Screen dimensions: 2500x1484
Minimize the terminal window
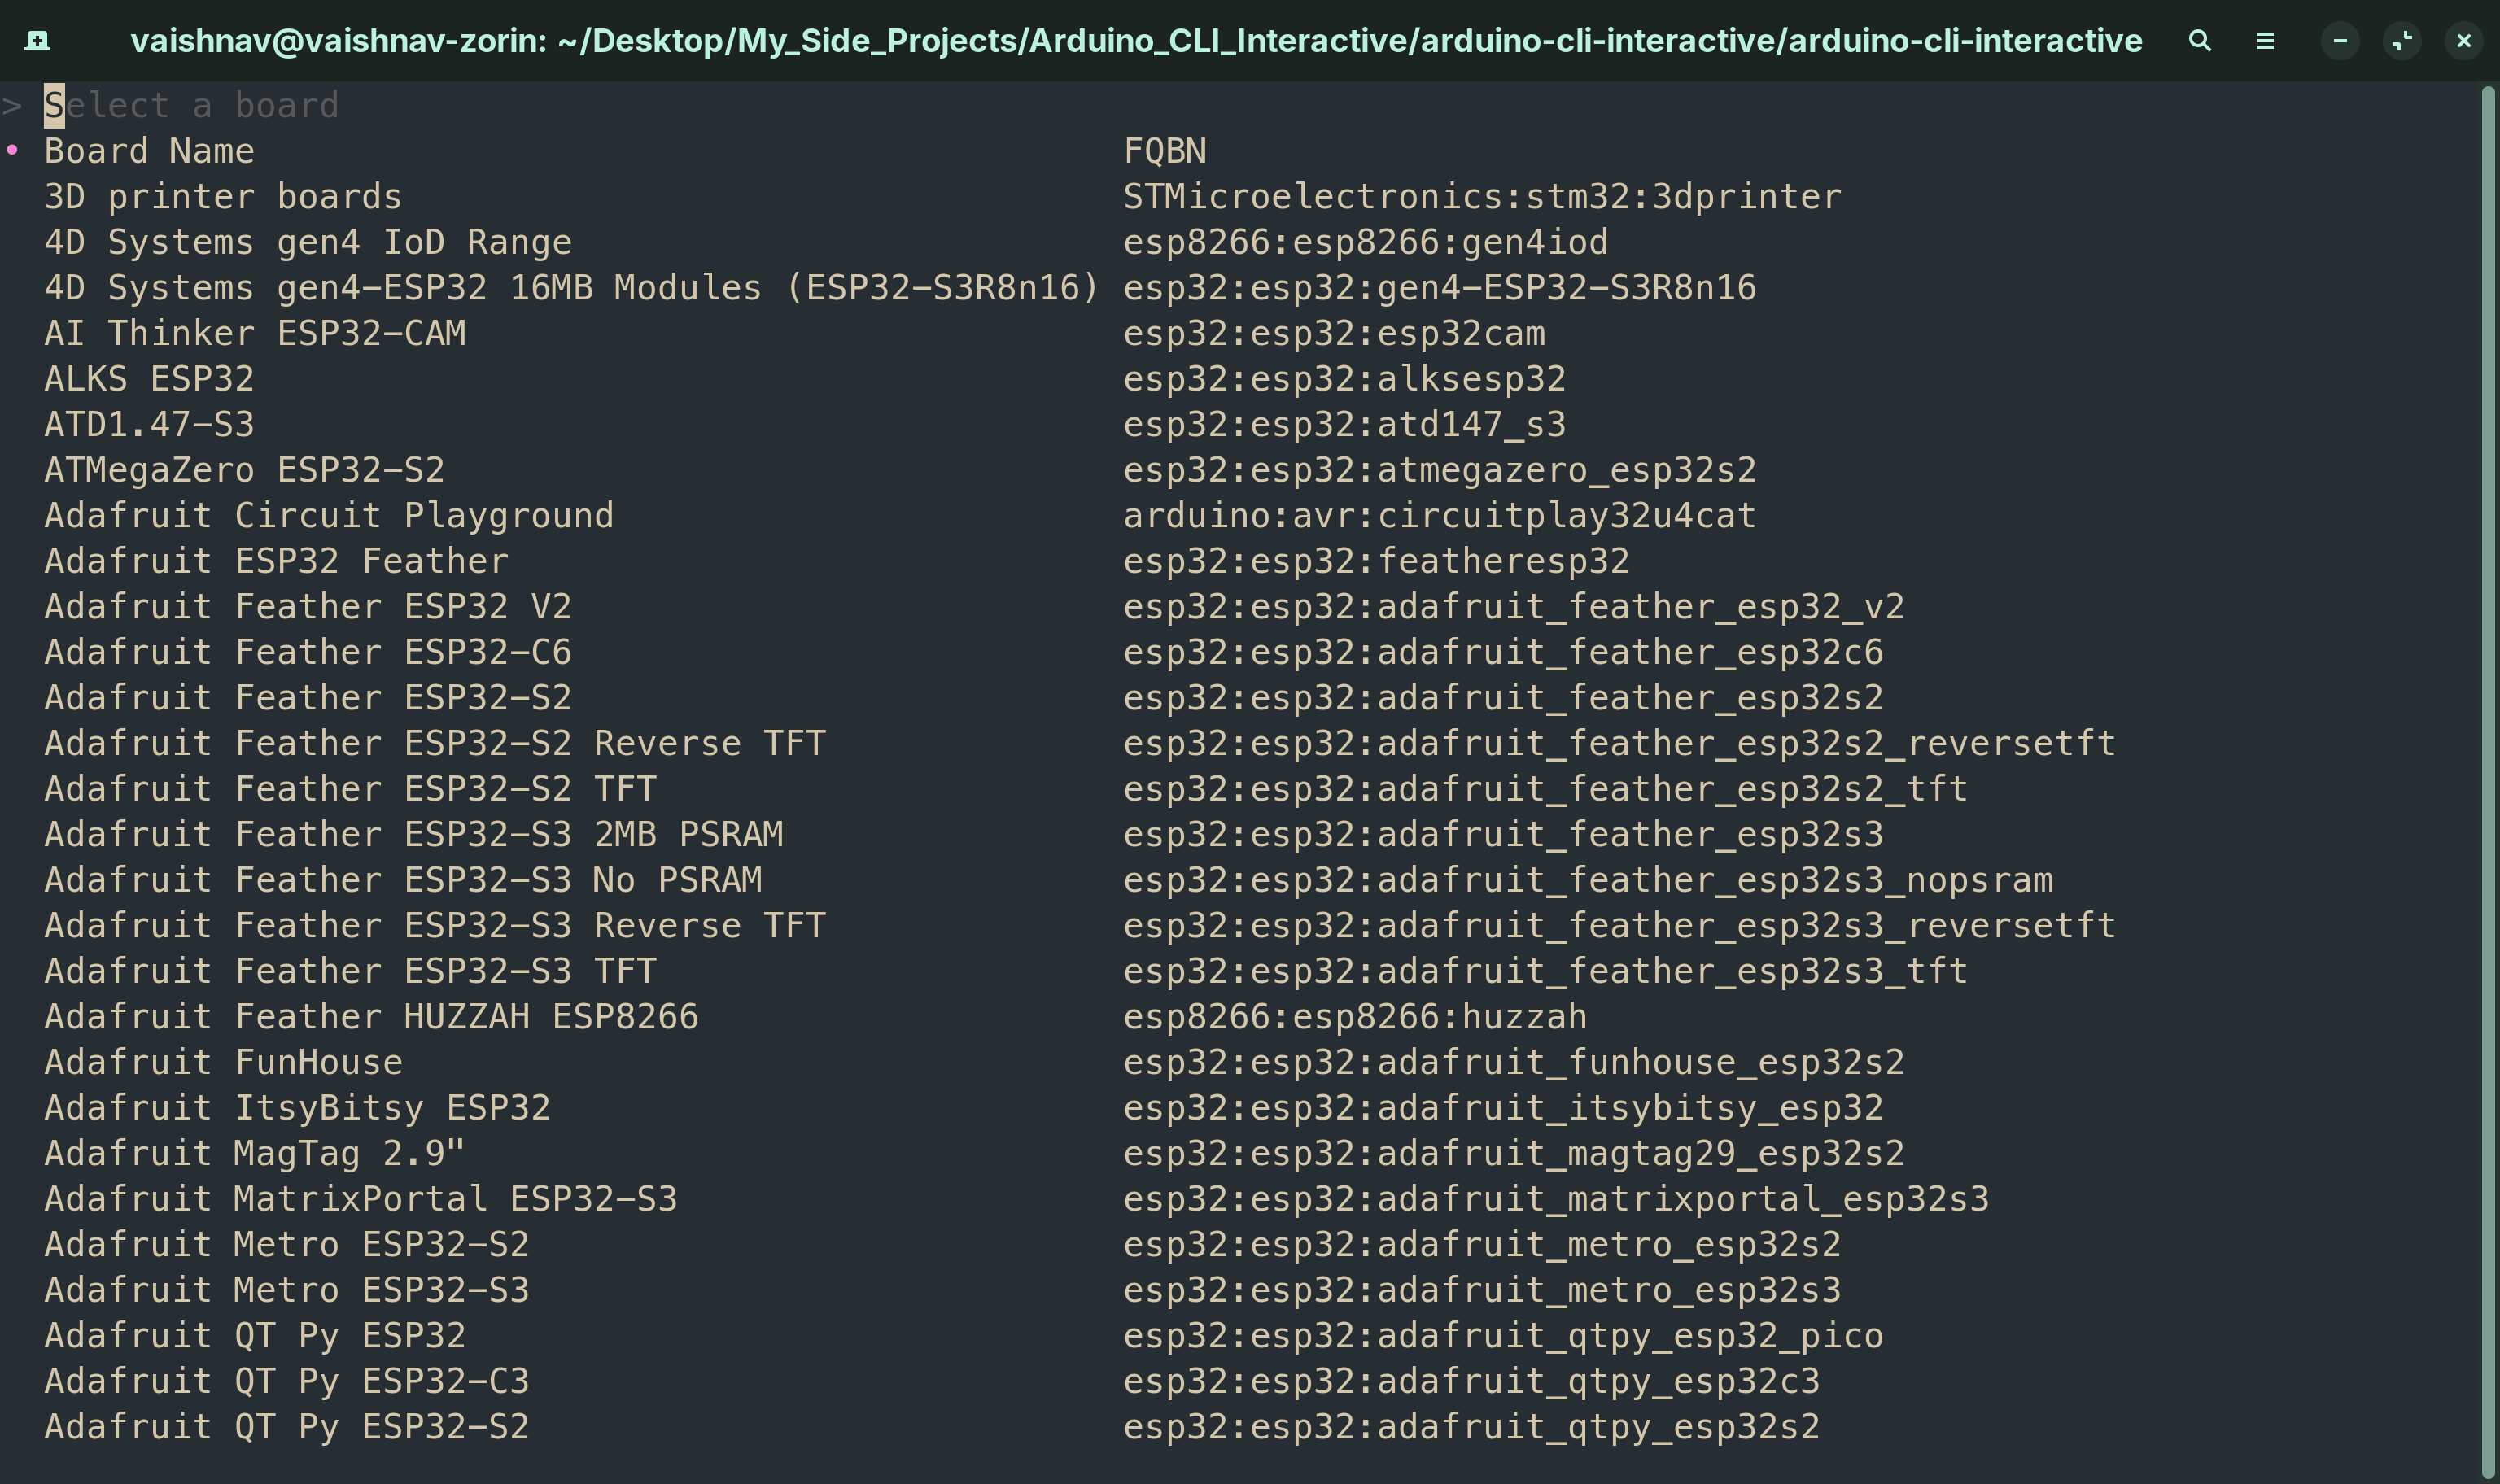[2340, 41]
